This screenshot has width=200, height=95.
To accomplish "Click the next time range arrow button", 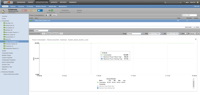I will pyautogui.click(x=61, y=34).
